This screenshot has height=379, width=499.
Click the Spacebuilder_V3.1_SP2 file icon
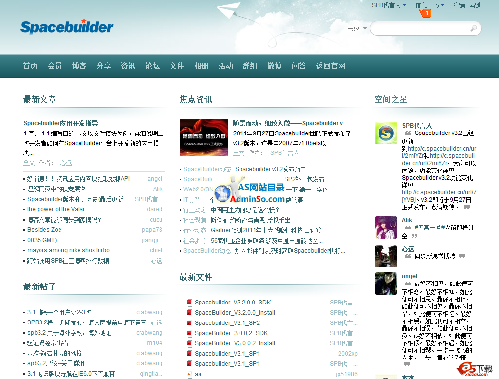point(189,322)
